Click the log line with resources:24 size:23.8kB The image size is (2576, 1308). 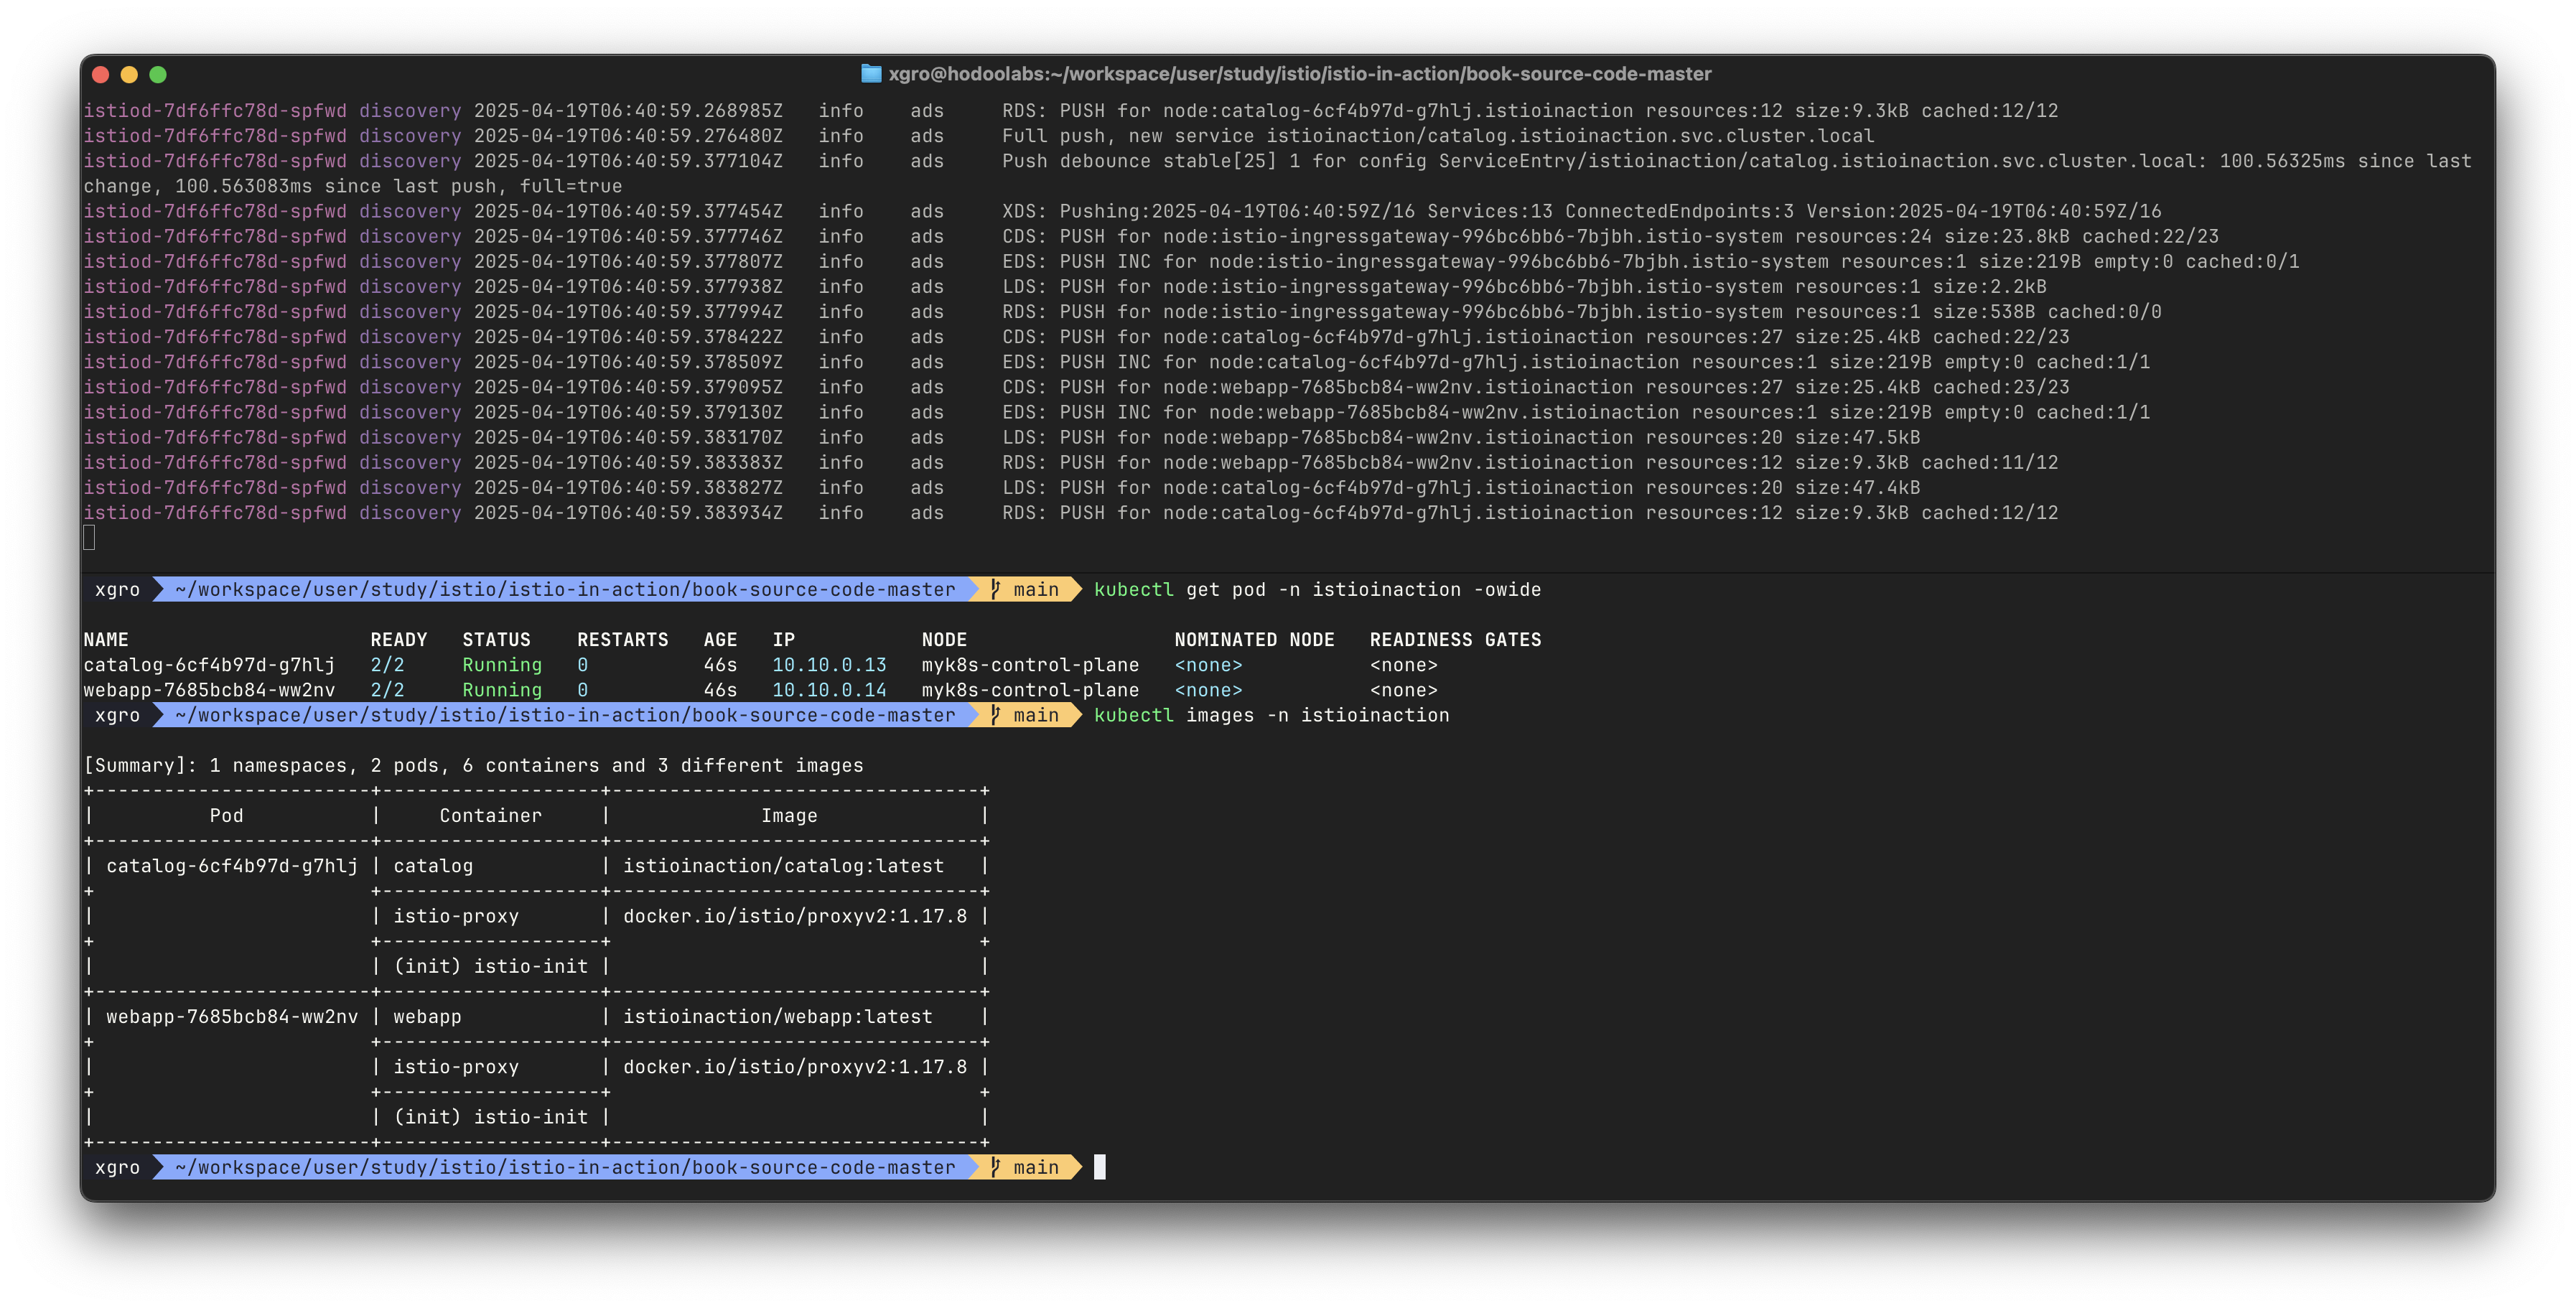point(1151,236)
